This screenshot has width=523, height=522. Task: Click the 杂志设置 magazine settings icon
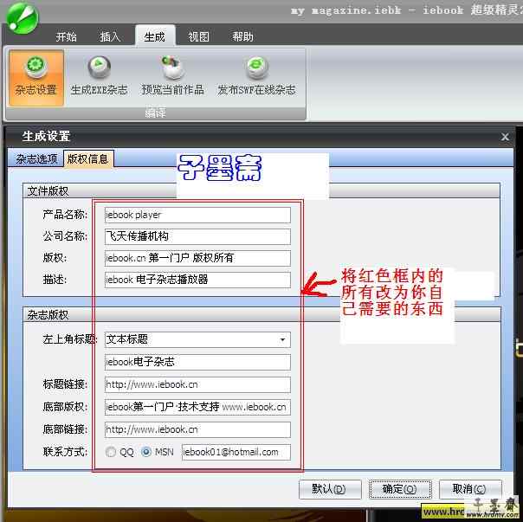tap(36, 78)
